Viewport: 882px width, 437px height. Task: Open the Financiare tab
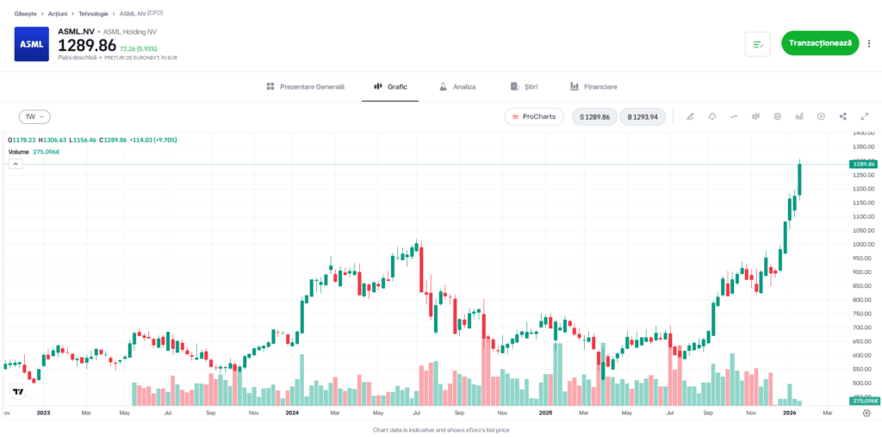pyautogui.click(x=593, y=87)
